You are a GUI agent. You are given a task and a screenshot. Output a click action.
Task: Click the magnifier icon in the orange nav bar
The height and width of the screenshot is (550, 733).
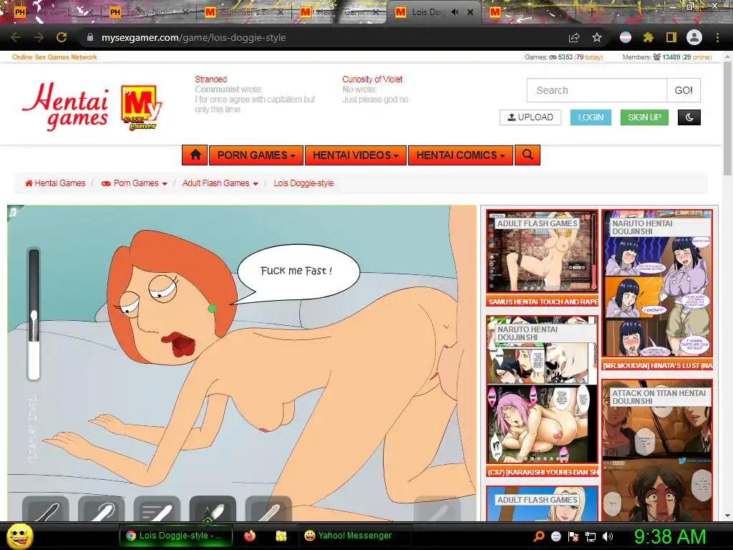tap(528, 155)
